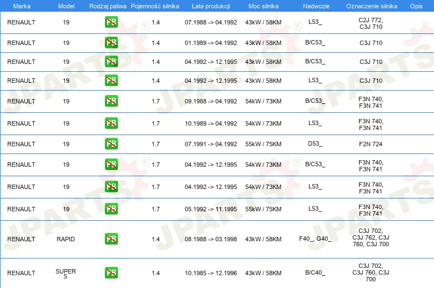434x288 pixels.
Task: Click the Model column header
Action: [x=66, y=6]
